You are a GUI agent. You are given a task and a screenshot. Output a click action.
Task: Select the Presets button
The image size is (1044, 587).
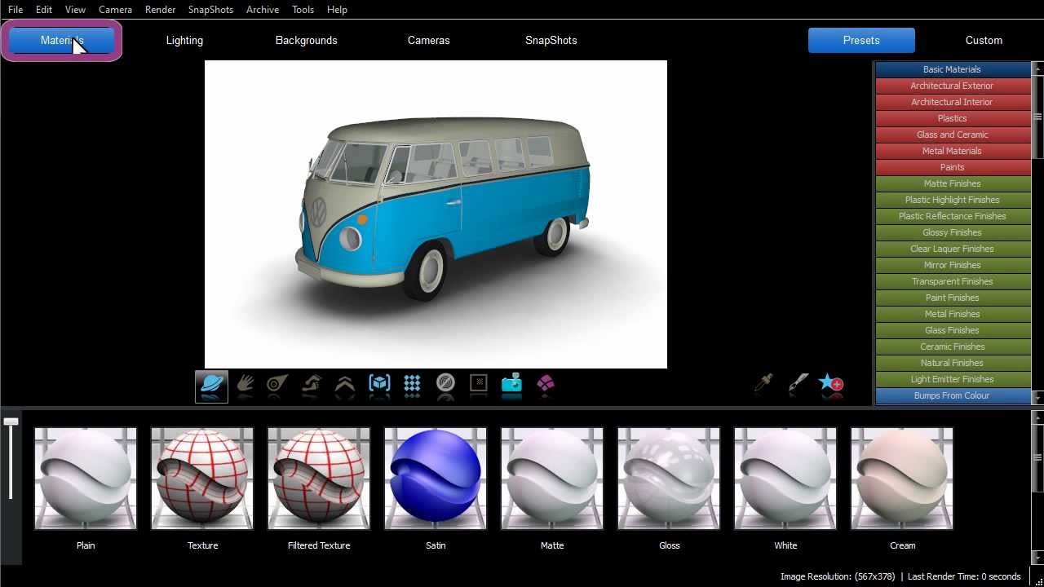click(x=861, y=40)
